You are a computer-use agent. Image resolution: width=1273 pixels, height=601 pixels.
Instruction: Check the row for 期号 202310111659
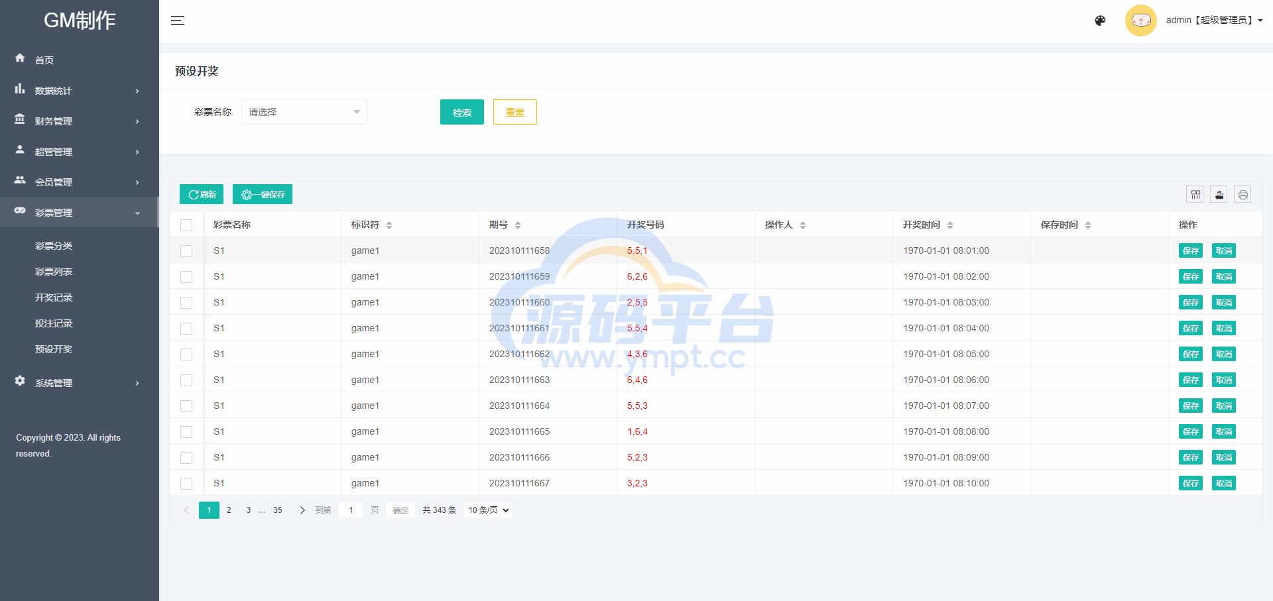[186, 277]
